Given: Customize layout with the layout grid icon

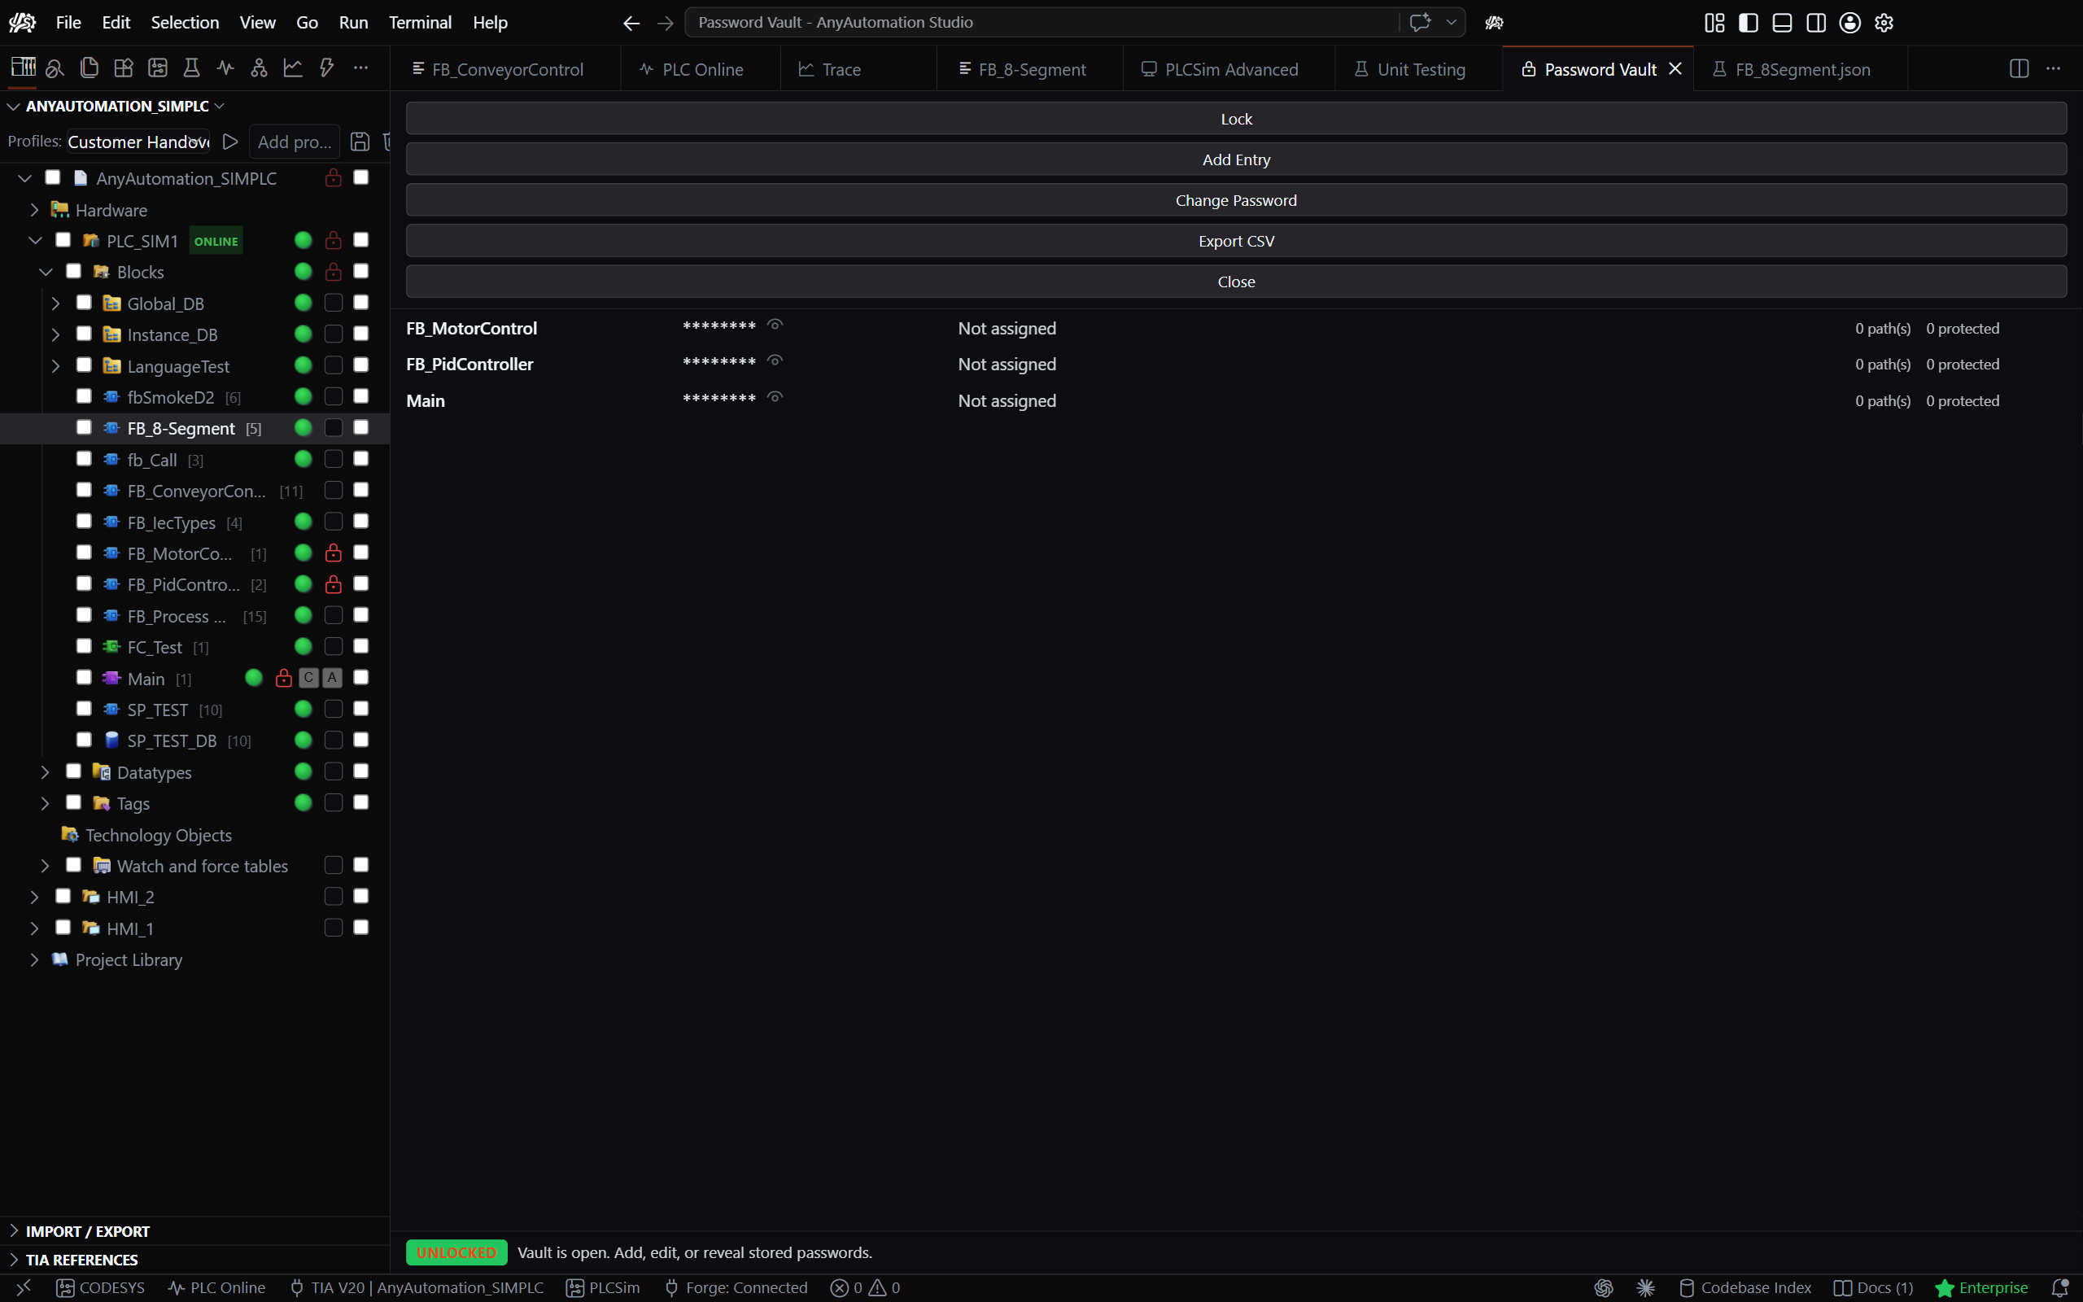Looking at the screenshot, I should (x=1714, y=24).
